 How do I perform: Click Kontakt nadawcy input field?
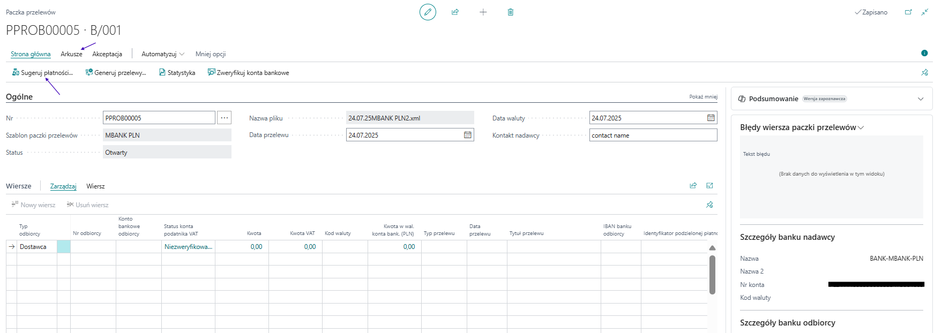tap(653, 135)
